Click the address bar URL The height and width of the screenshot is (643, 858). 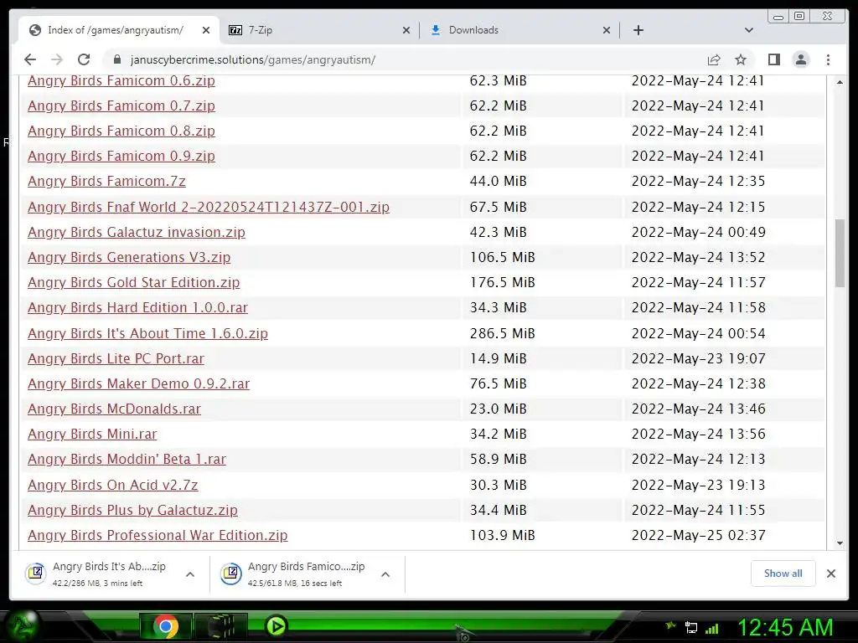[253, 59]
